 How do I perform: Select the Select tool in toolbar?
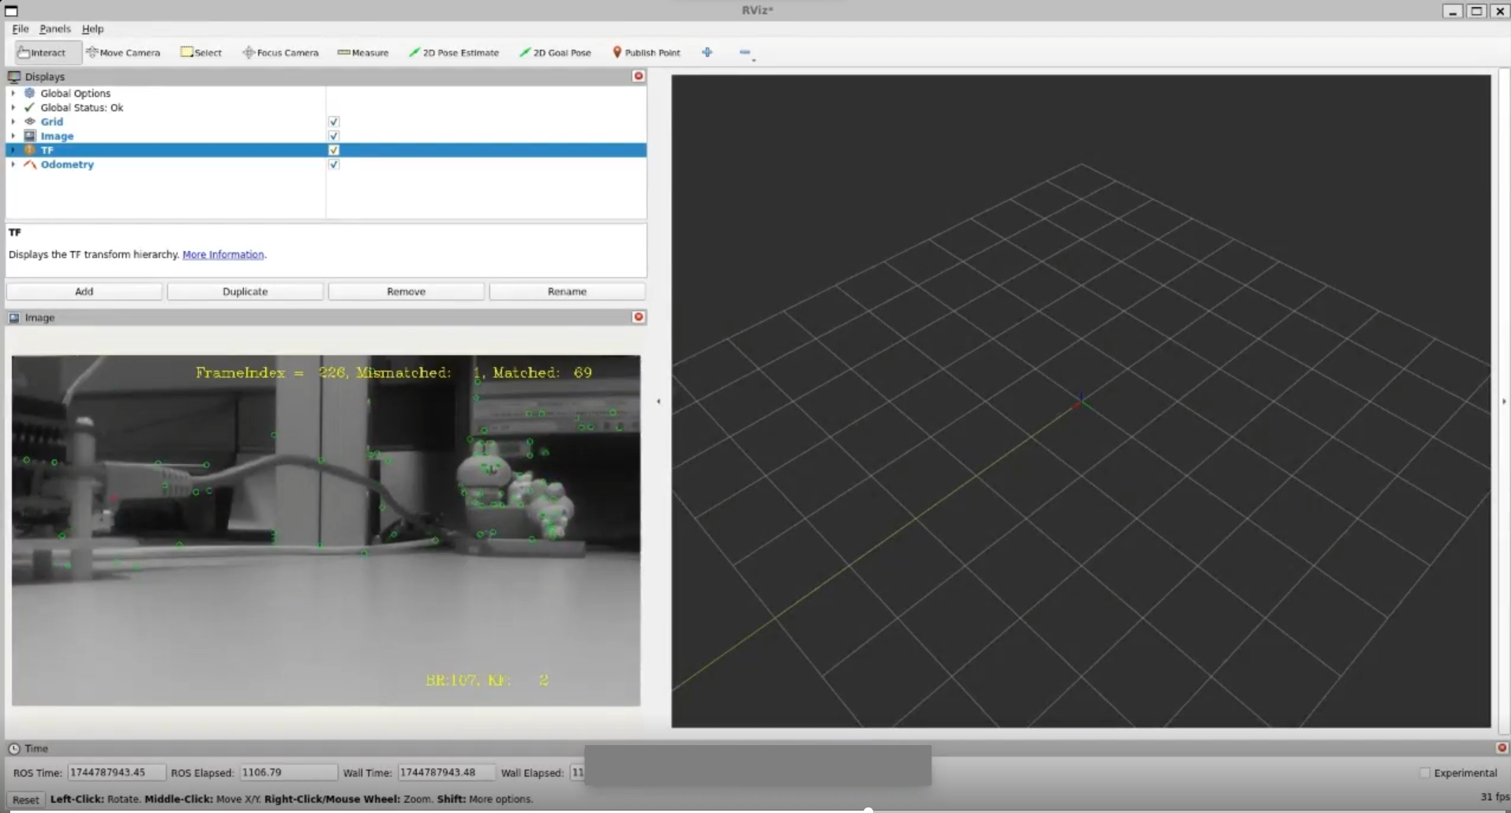click(x=201, y=52)
